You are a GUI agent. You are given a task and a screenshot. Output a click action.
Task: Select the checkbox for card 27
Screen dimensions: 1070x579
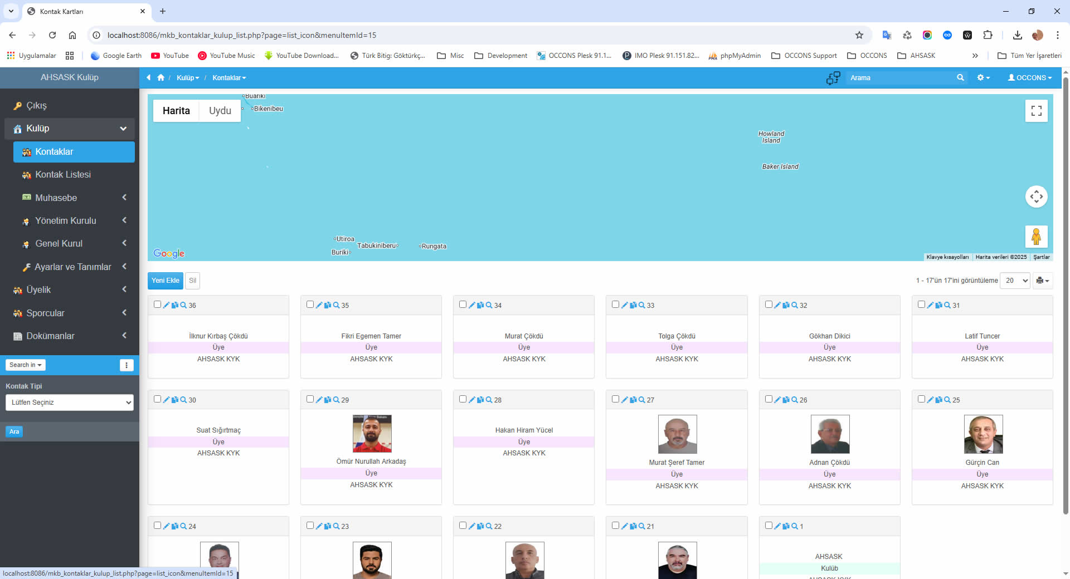pos(615,399)
